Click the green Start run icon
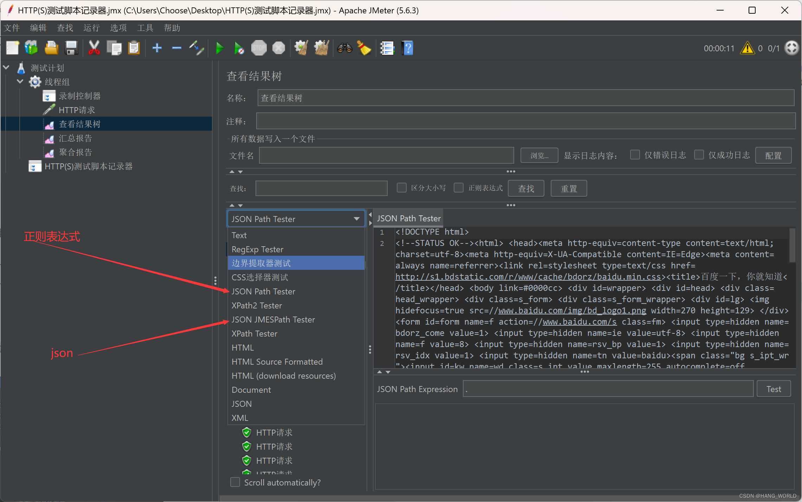Viewport: 802px width, 502px height. click(x=220, y=48)
